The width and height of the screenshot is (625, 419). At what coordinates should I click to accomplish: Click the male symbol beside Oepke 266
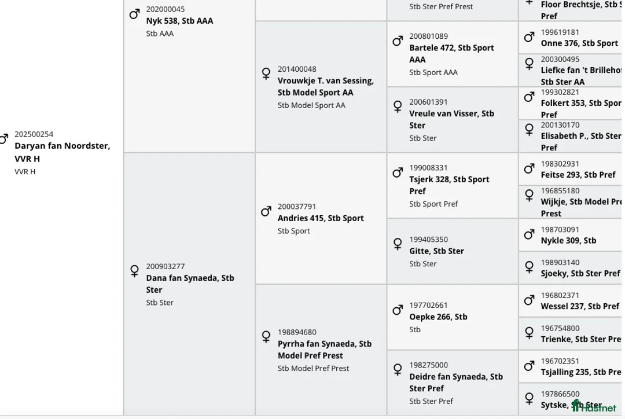click(398, 310)
